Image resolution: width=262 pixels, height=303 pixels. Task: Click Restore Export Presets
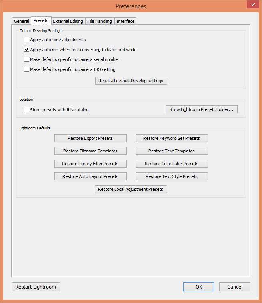click(x=90, y=138)
